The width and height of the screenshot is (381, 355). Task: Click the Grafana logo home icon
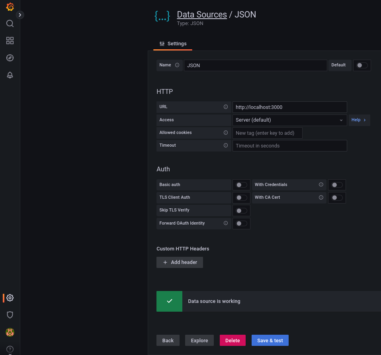[10, 7]
